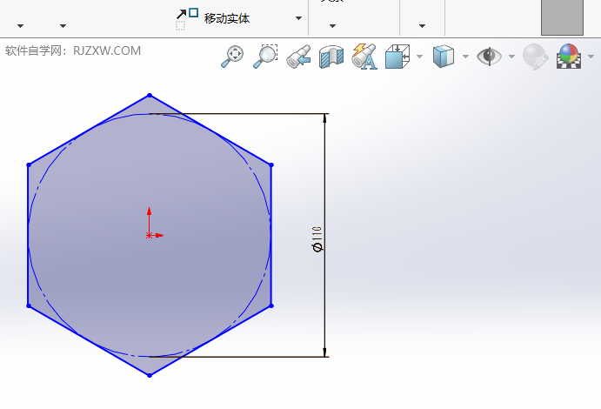This screenshot has height=409, width=601.
Task: Expand Hide/Show Items dropdown arrow
Action: click(511, 57)
